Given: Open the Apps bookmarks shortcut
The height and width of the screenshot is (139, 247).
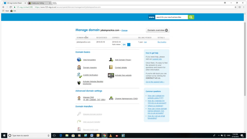Looking at the screenshot, I should 6,11.
